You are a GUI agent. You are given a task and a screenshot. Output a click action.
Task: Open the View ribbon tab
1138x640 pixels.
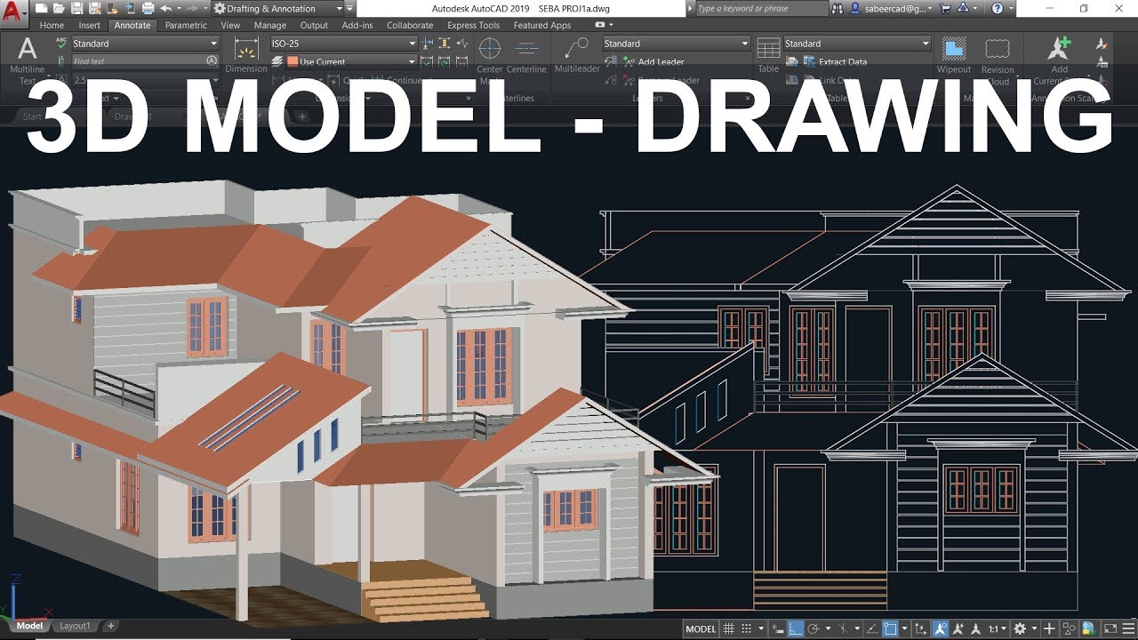[230, 26]
